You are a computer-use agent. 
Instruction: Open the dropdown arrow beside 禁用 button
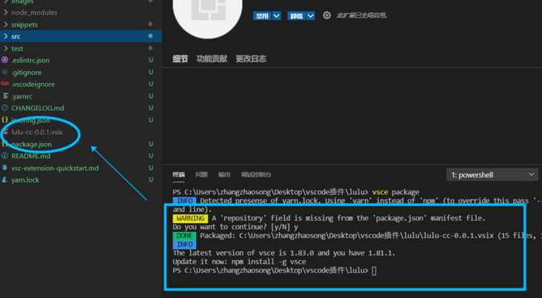click(277, 16)
